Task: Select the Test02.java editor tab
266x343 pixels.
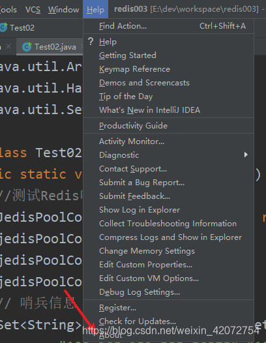Action: click(x=50, y=46)
